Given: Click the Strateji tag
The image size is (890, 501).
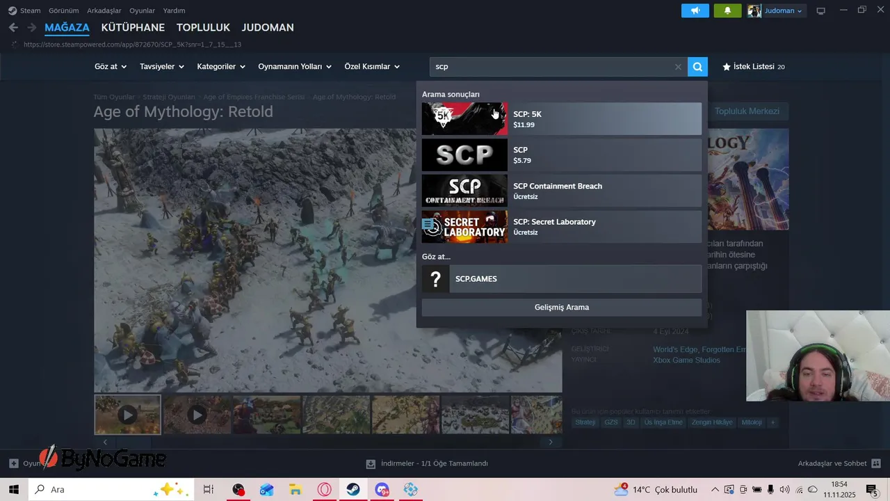Looking at the screenshot, I should point(585,422).
